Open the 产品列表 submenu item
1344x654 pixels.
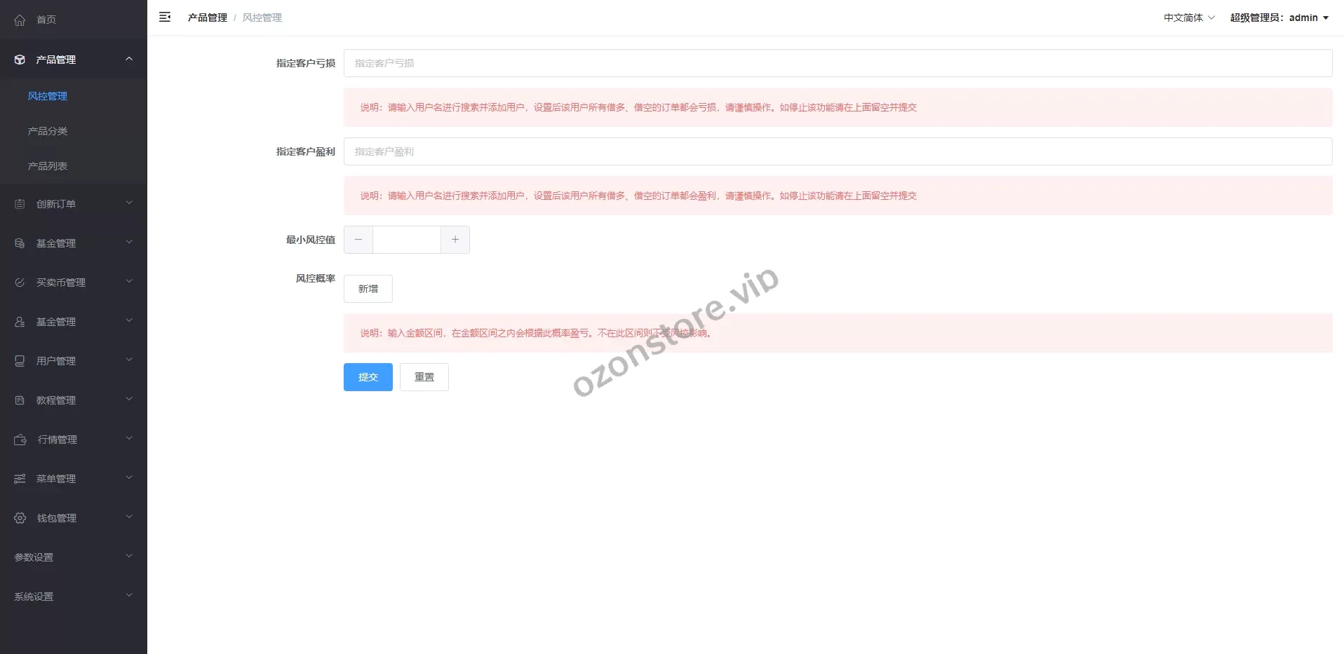[48, 166]
